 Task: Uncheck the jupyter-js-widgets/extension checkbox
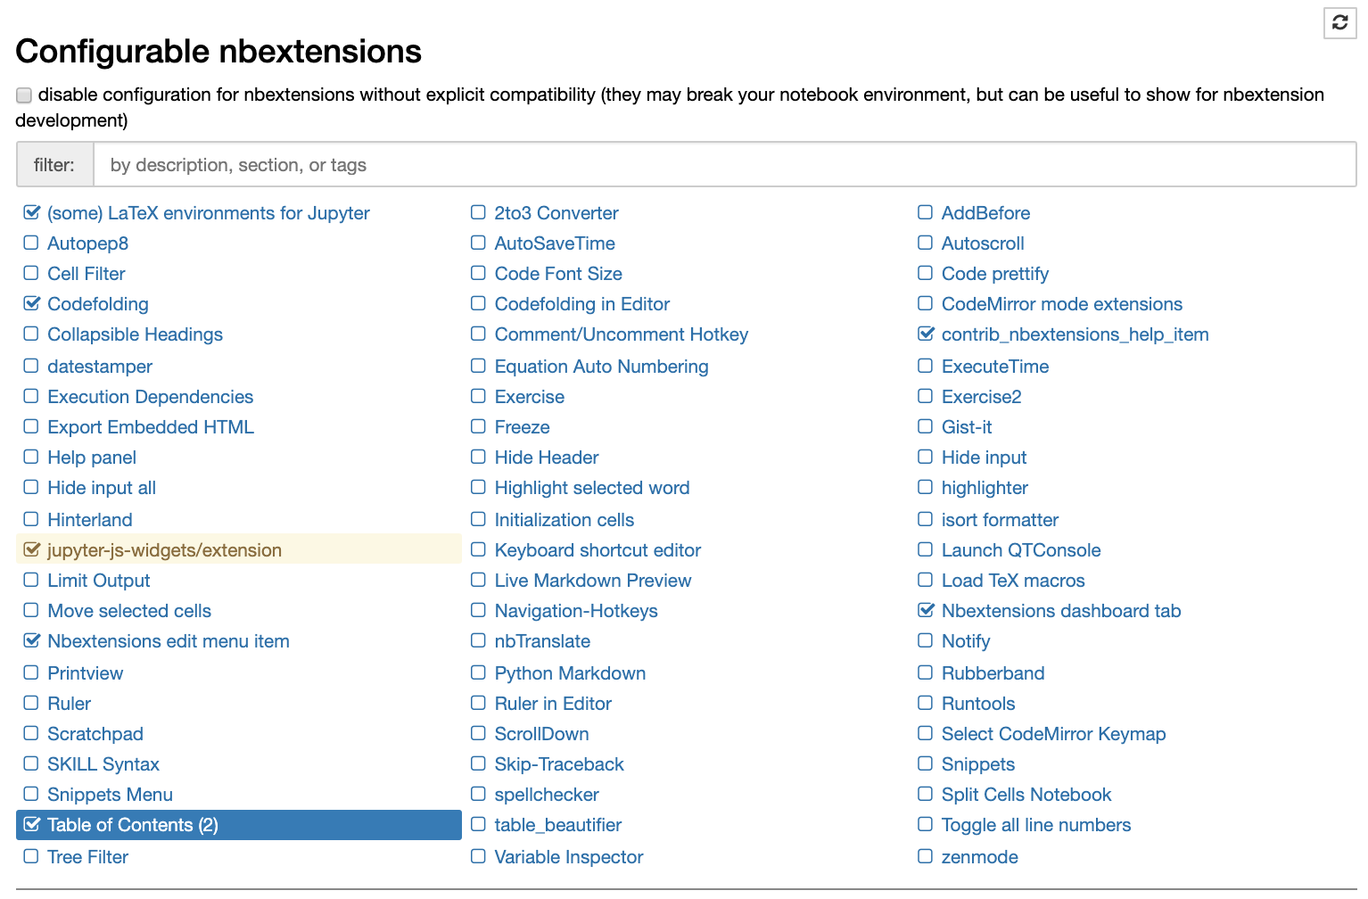pos(31,549)
